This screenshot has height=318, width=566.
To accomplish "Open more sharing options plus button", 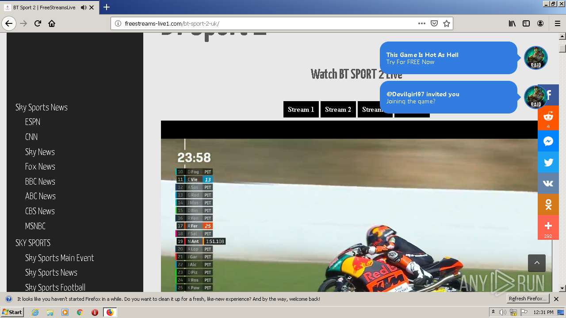I will pyautogui.click(x=548, y=227).
